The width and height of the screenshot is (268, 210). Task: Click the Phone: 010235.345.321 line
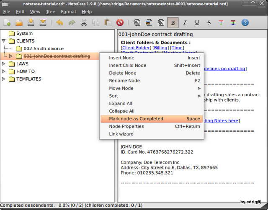click(x=147, y=173)
